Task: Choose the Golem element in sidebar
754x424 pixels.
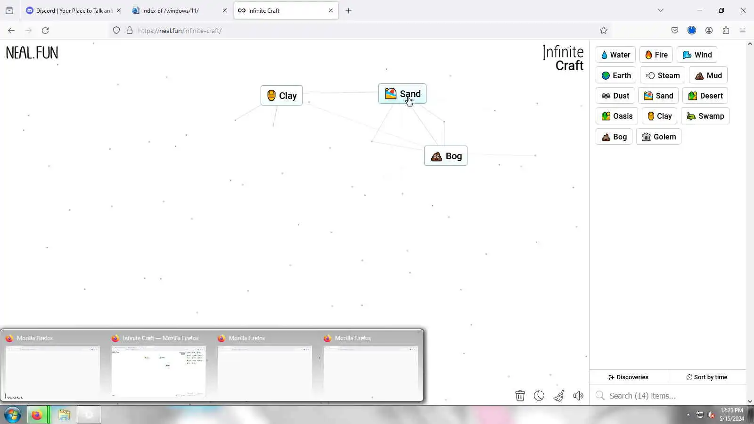Action: pos(658,137)
